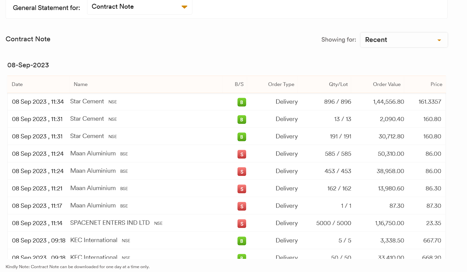Click the Buy badge on Star Cement 11:34 row

click(x=242, y=102)
